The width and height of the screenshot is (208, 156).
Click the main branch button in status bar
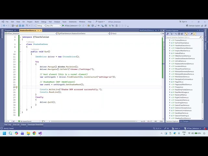coord(176,128)
